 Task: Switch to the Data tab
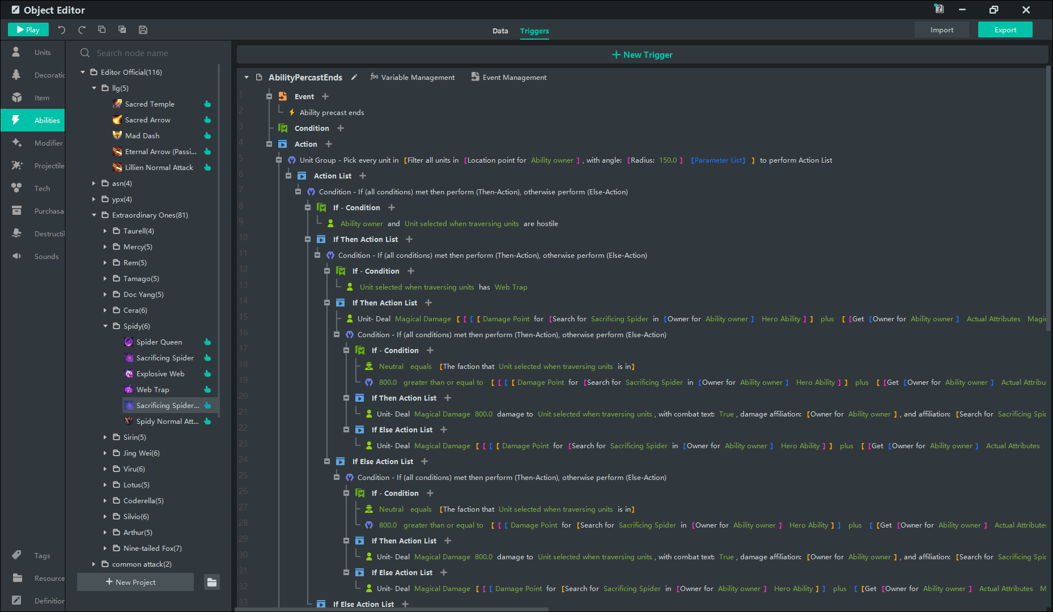500,31
